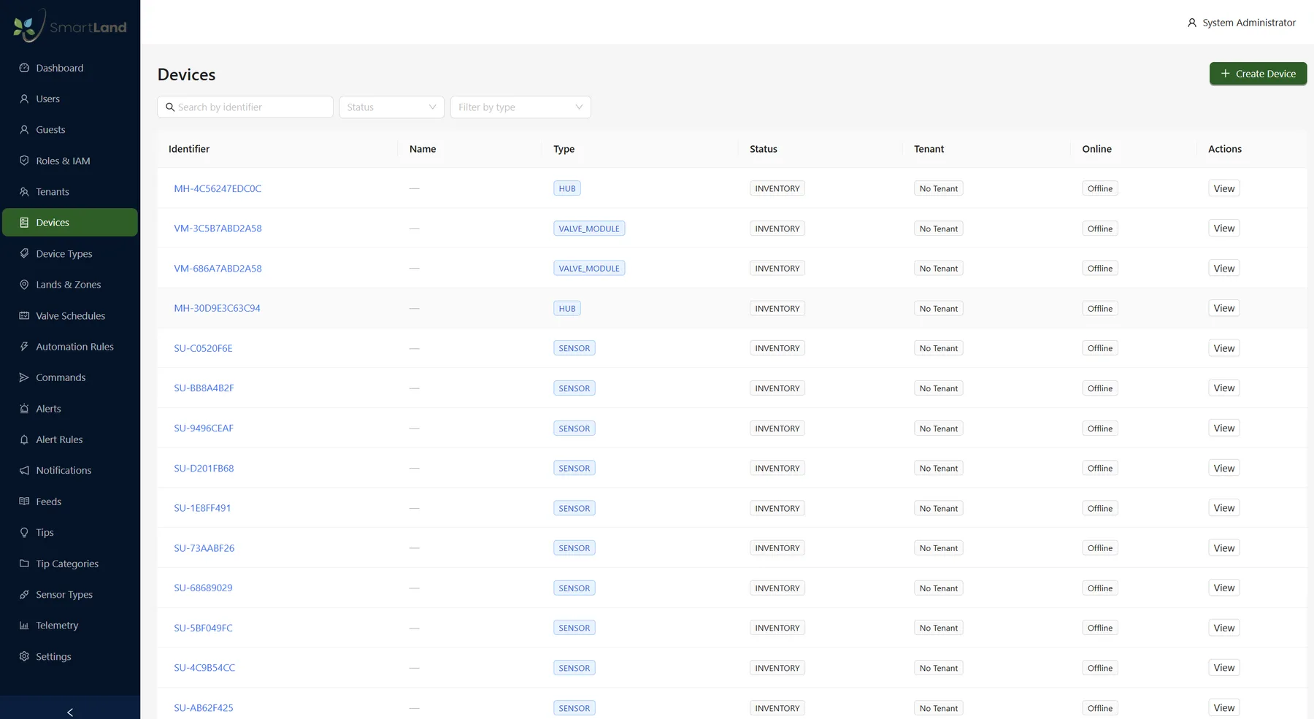Image resolution: width=1314 pixels, height=719 pixels.
Task: Click the Alerts siren icon
Action: pyautogui.click(x=24, y=409)
